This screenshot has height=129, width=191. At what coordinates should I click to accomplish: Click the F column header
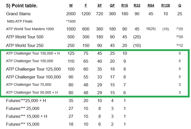[86, 6]
